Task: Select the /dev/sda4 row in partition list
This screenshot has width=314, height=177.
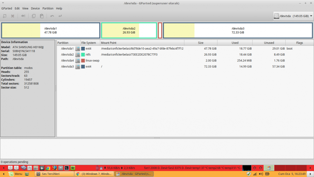Action: pos(185,60)
